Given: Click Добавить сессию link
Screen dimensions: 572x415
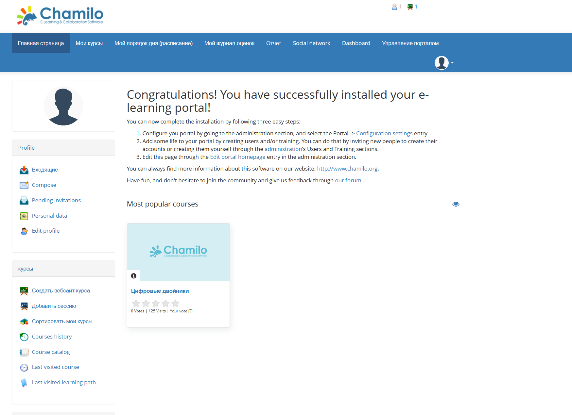Looking at the screenshot, I should pyautogui.click(x=54, y=306).
